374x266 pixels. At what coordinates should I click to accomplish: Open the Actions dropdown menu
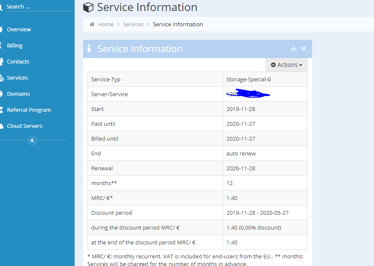[x=287, y=65]
